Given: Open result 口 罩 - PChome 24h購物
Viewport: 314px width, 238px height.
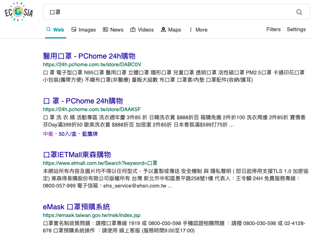Looking at the screenshot, I should 83,101.
